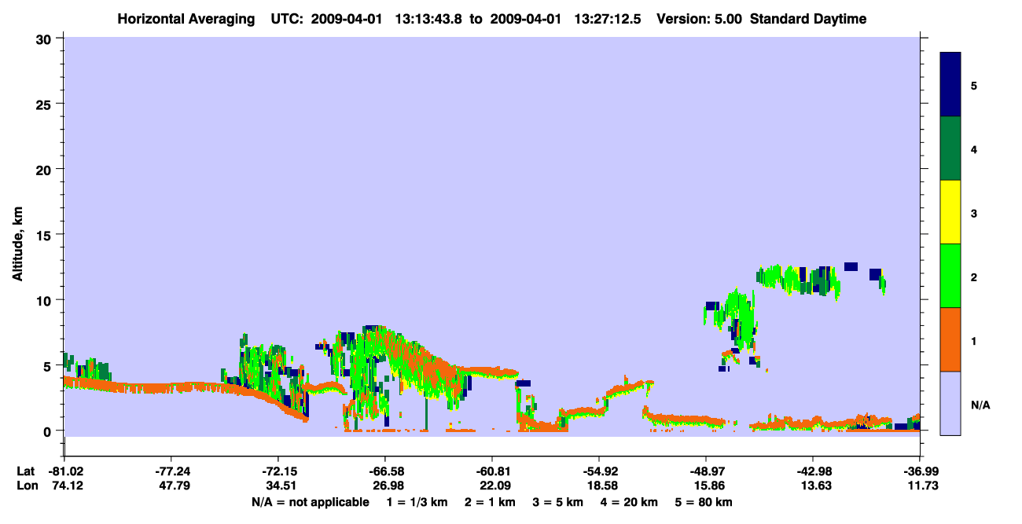
Task: Click the "N/A = not applicable" legend text
Action: [x=310, y=502]
